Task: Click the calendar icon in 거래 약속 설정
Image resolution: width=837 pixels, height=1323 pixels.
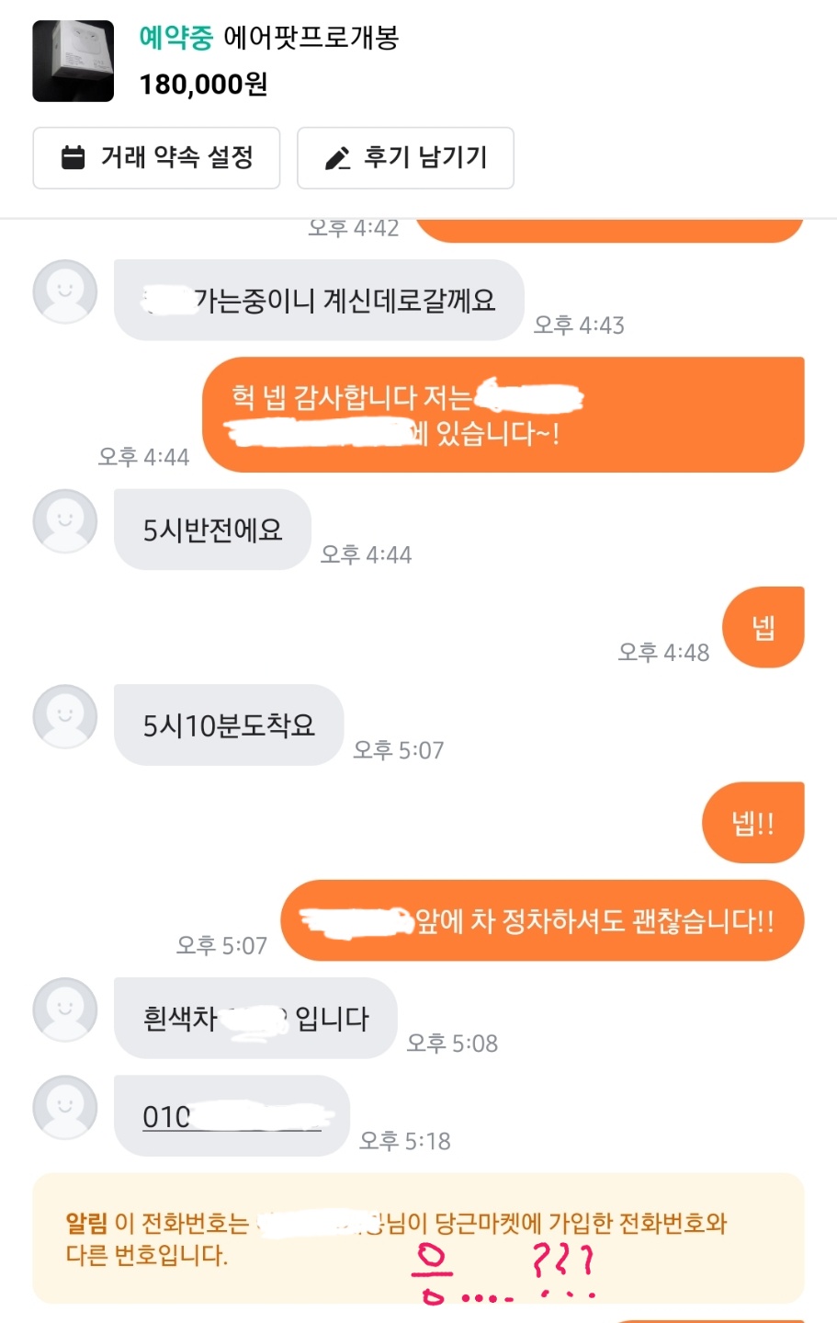Action: 73,157
